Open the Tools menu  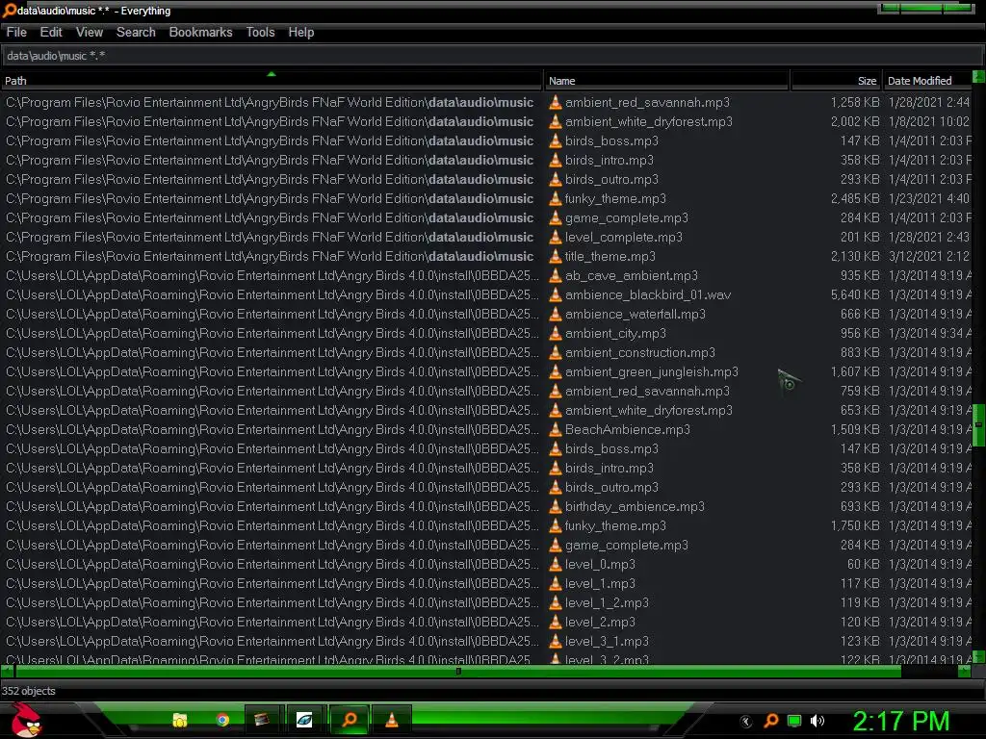(x=260, y=32)
